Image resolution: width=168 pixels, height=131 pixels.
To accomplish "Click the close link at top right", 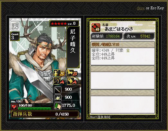I will (x=141, y=8).
